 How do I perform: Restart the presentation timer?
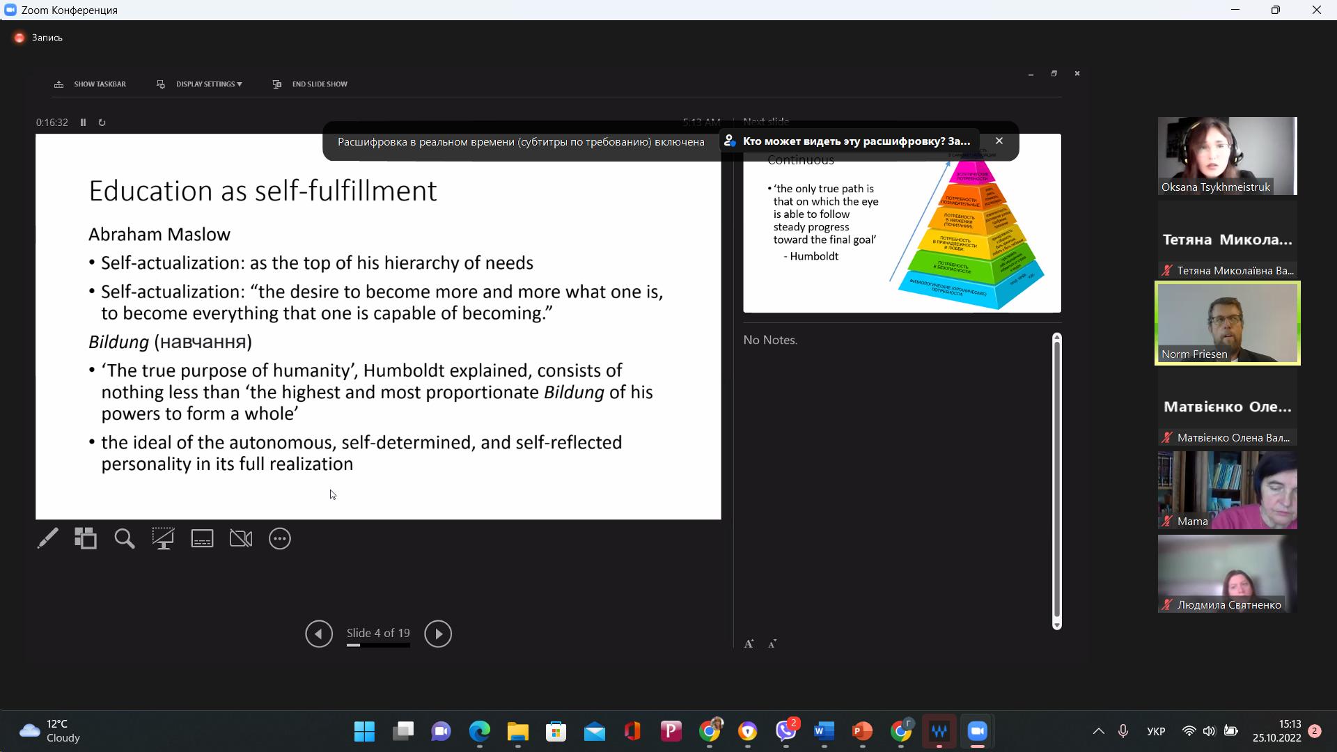point(102,123)
